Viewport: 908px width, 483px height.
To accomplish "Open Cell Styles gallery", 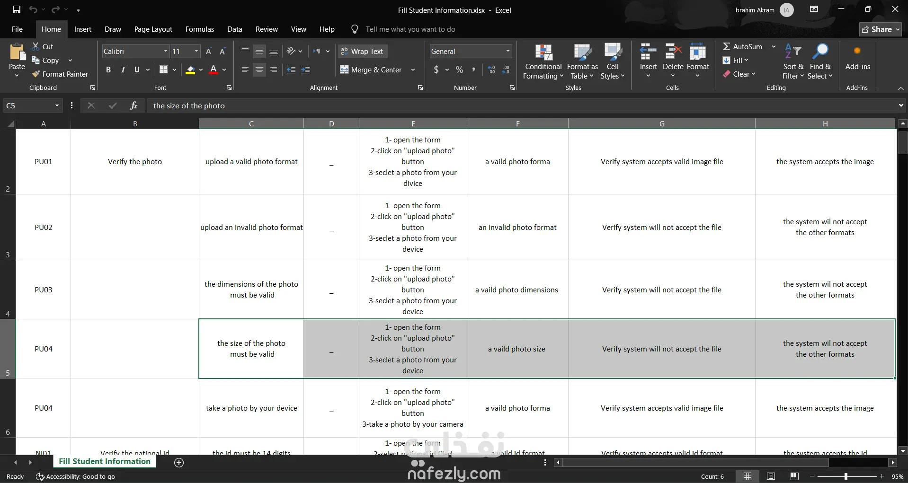I will click(613, 61).
